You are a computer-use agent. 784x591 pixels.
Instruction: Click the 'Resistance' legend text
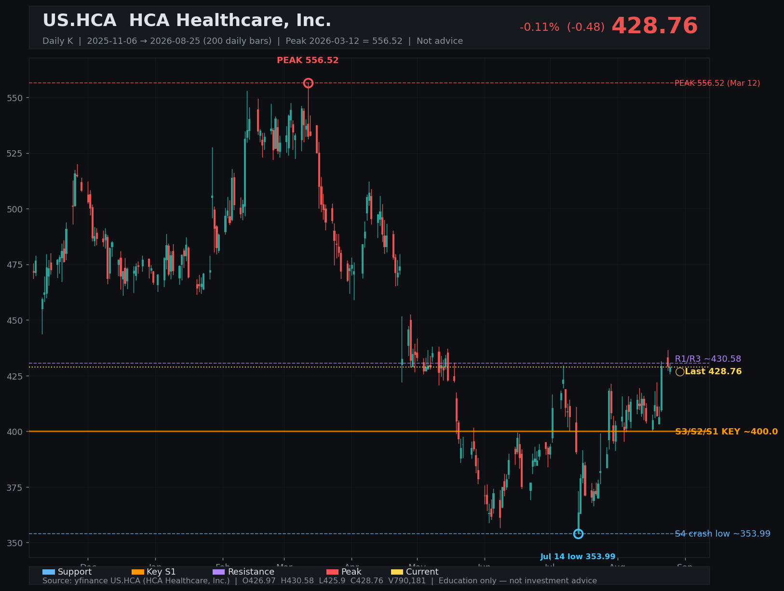tap(251, 572)
